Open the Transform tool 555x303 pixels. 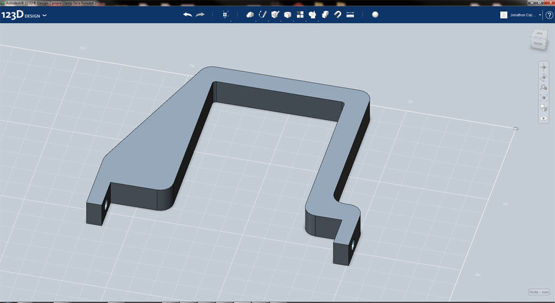click(x=225, y=15)
